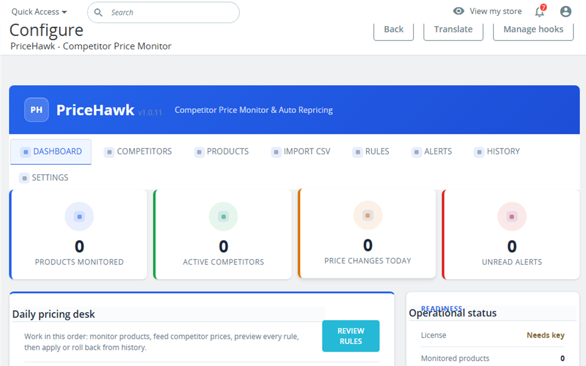This screenshot has height=366, width=586.
Task: Click the PH PriceHawk logo badge
Action: point(37,110)
